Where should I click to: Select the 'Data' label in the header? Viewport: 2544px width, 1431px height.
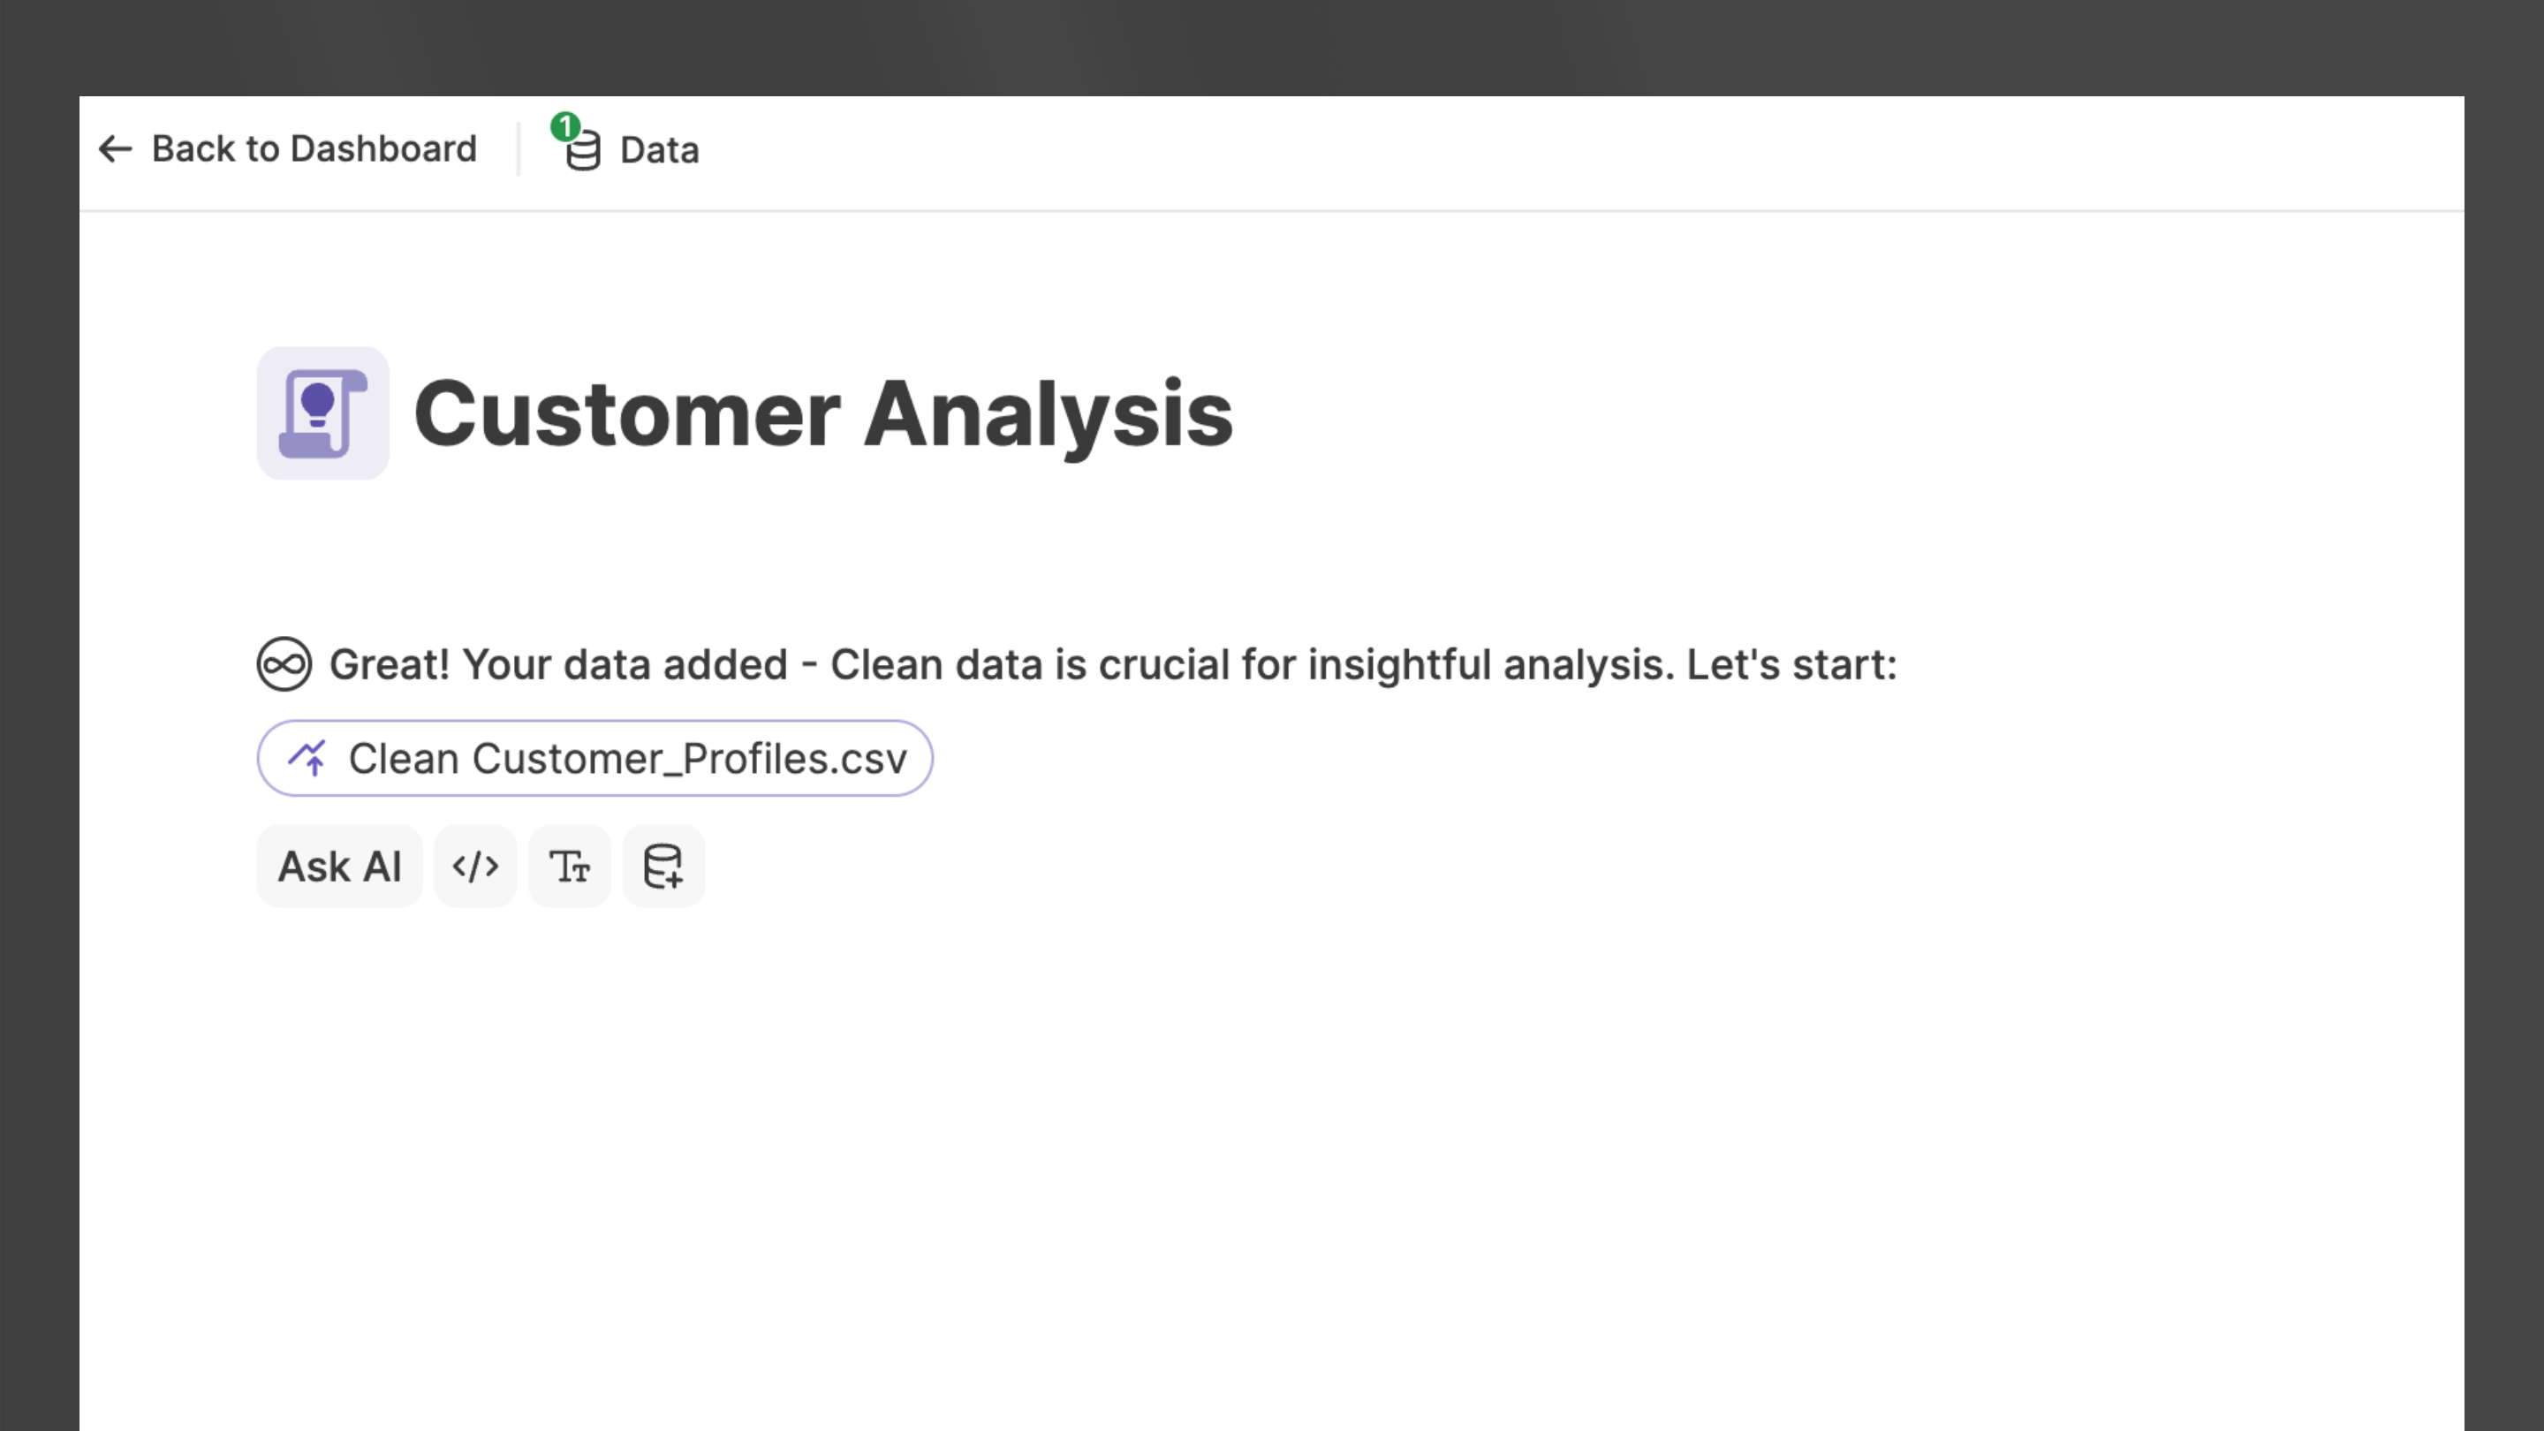click(x=659, y=150)
